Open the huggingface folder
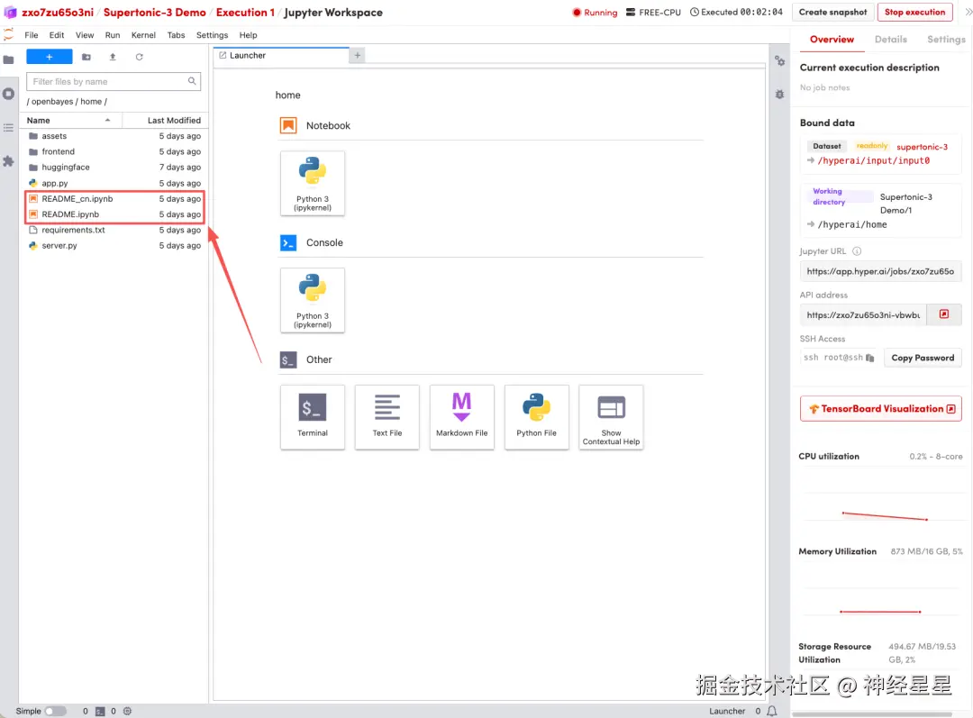 point(114,167)
